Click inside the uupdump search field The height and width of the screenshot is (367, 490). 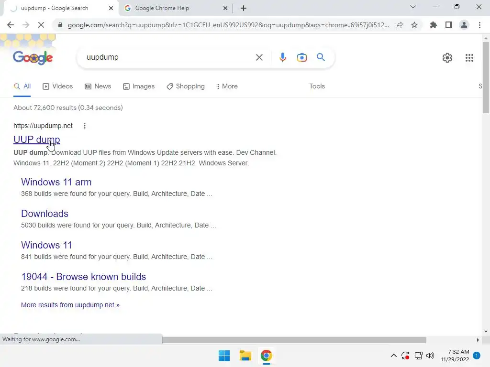click(169, 57)
